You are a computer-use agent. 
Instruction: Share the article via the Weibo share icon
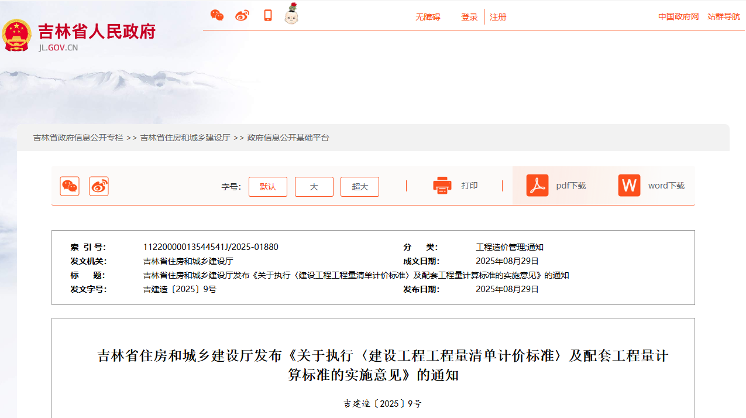[98, 186]
